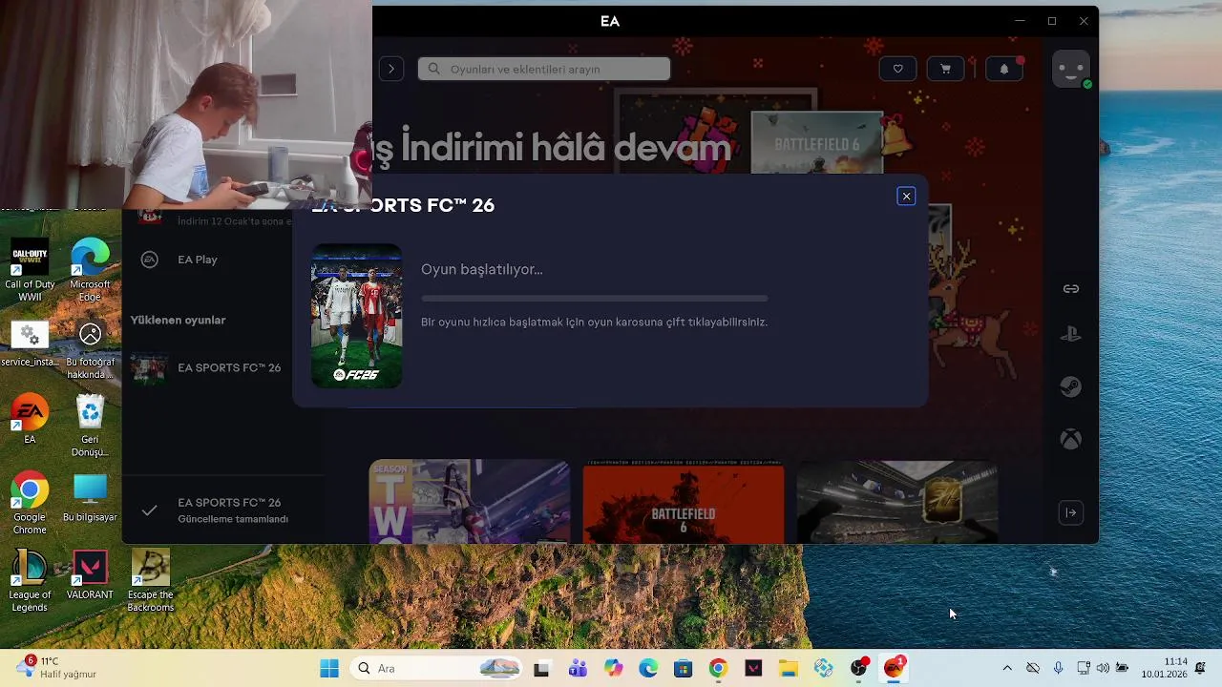
Task: Open OBS Studio from the taskbar
Action: pos(859,668)
